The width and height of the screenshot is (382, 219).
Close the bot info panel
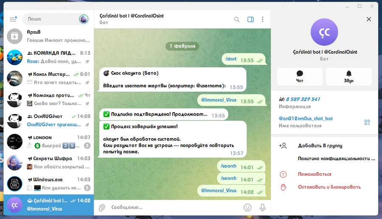pyautogui.click(x=368, y=19)
